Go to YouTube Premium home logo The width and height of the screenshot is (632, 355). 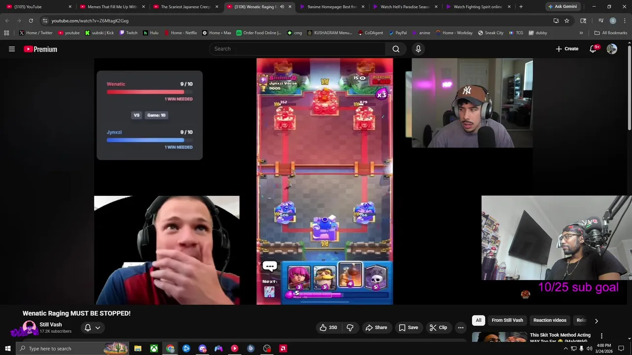(40, 49)
